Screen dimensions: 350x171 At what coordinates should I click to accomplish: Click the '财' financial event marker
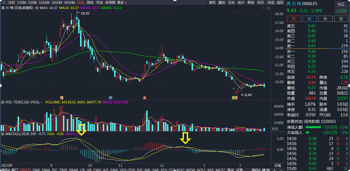coord(110,98)
